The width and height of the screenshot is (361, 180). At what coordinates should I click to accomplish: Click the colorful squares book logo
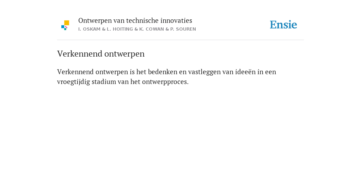[x=65, y=25]
